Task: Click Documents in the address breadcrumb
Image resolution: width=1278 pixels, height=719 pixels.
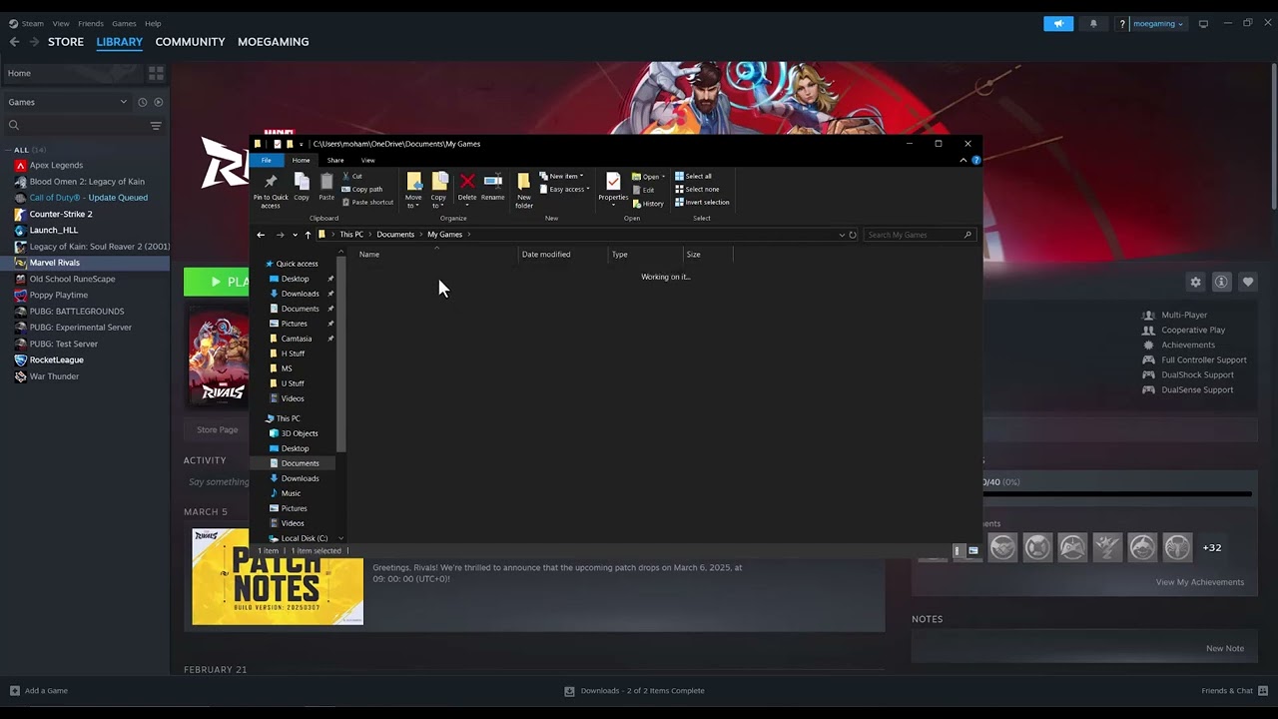Action: pyautogui.click(x=395, y=235)
